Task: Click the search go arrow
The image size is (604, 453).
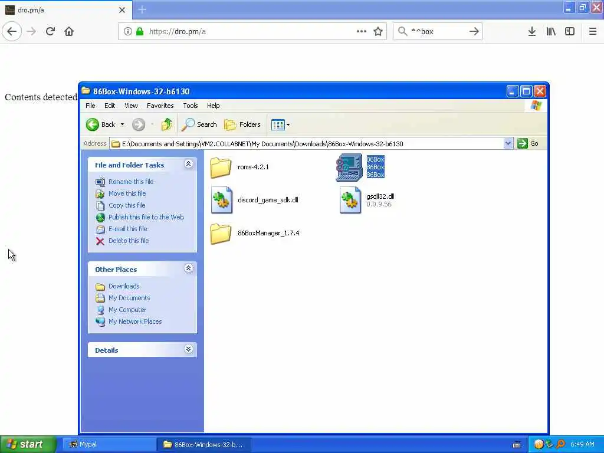Action: pyautogui.click(x=474, y=31)
